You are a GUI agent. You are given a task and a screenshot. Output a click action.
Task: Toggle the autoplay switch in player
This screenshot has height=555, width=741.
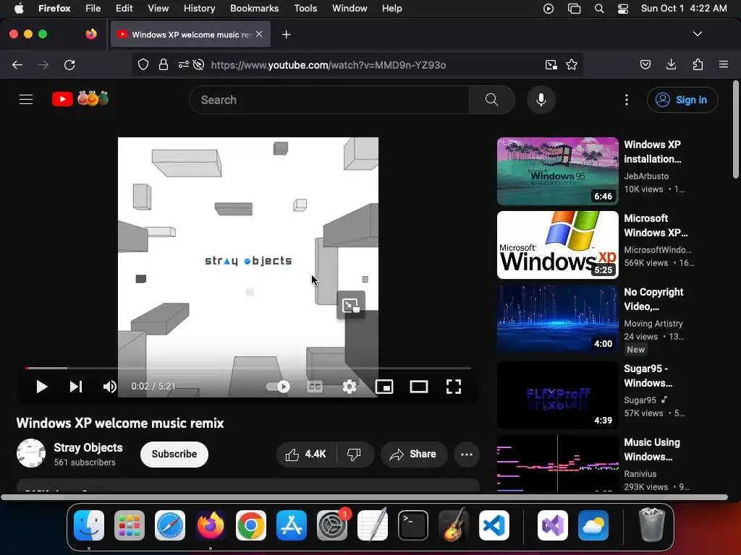pos(279,387)
